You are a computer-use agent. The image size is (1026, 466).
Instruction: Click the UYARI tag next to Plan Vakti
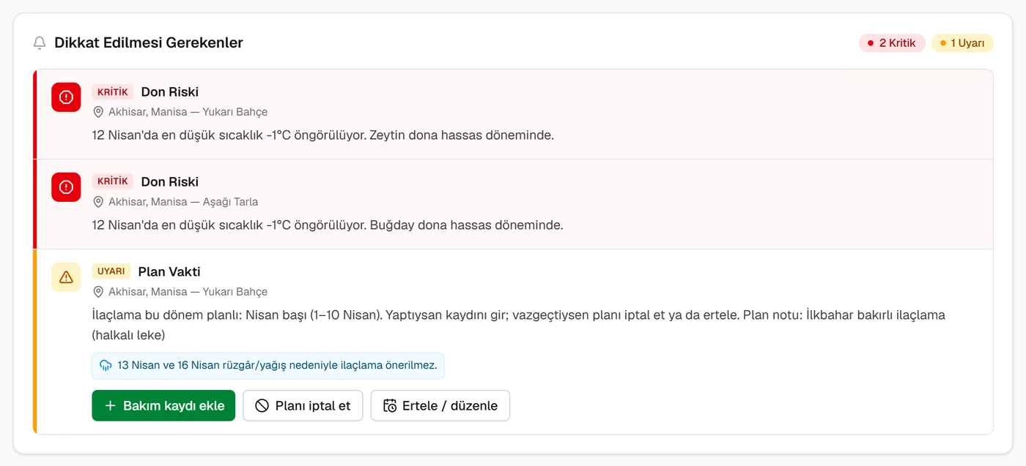pyautogui.click(x=111, y=271)
